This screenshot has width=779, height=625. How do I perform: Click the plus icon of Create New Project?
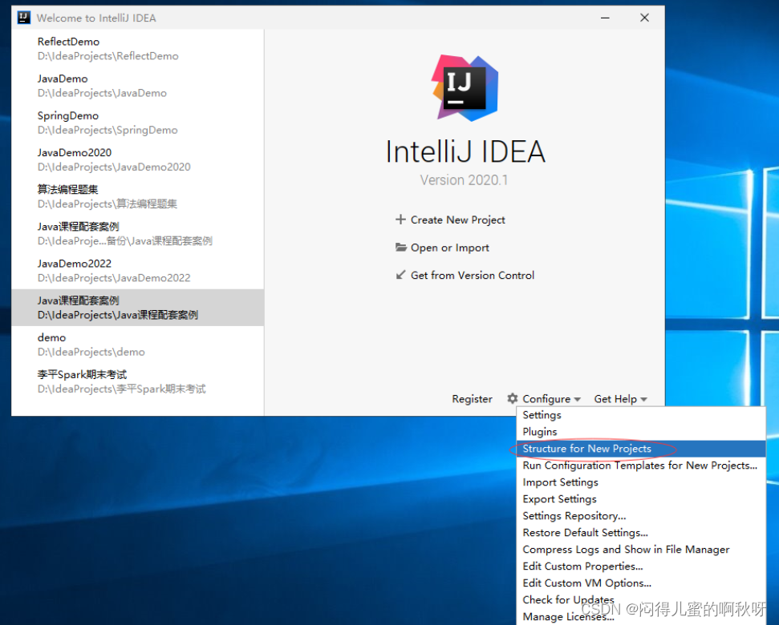pyautogui.click(x=400, y=220)
